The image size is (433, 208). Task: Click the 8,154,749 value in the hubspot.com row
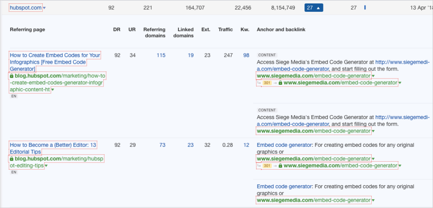pyautogui.click(x=283, y=8)
